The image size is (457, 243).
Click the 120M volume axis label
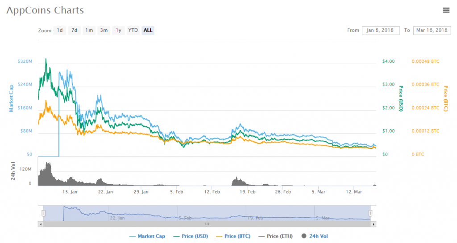25,169
